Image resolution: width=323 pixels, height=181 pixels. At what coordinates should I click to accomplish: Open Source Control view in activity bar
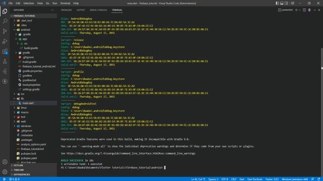point(5,31)
